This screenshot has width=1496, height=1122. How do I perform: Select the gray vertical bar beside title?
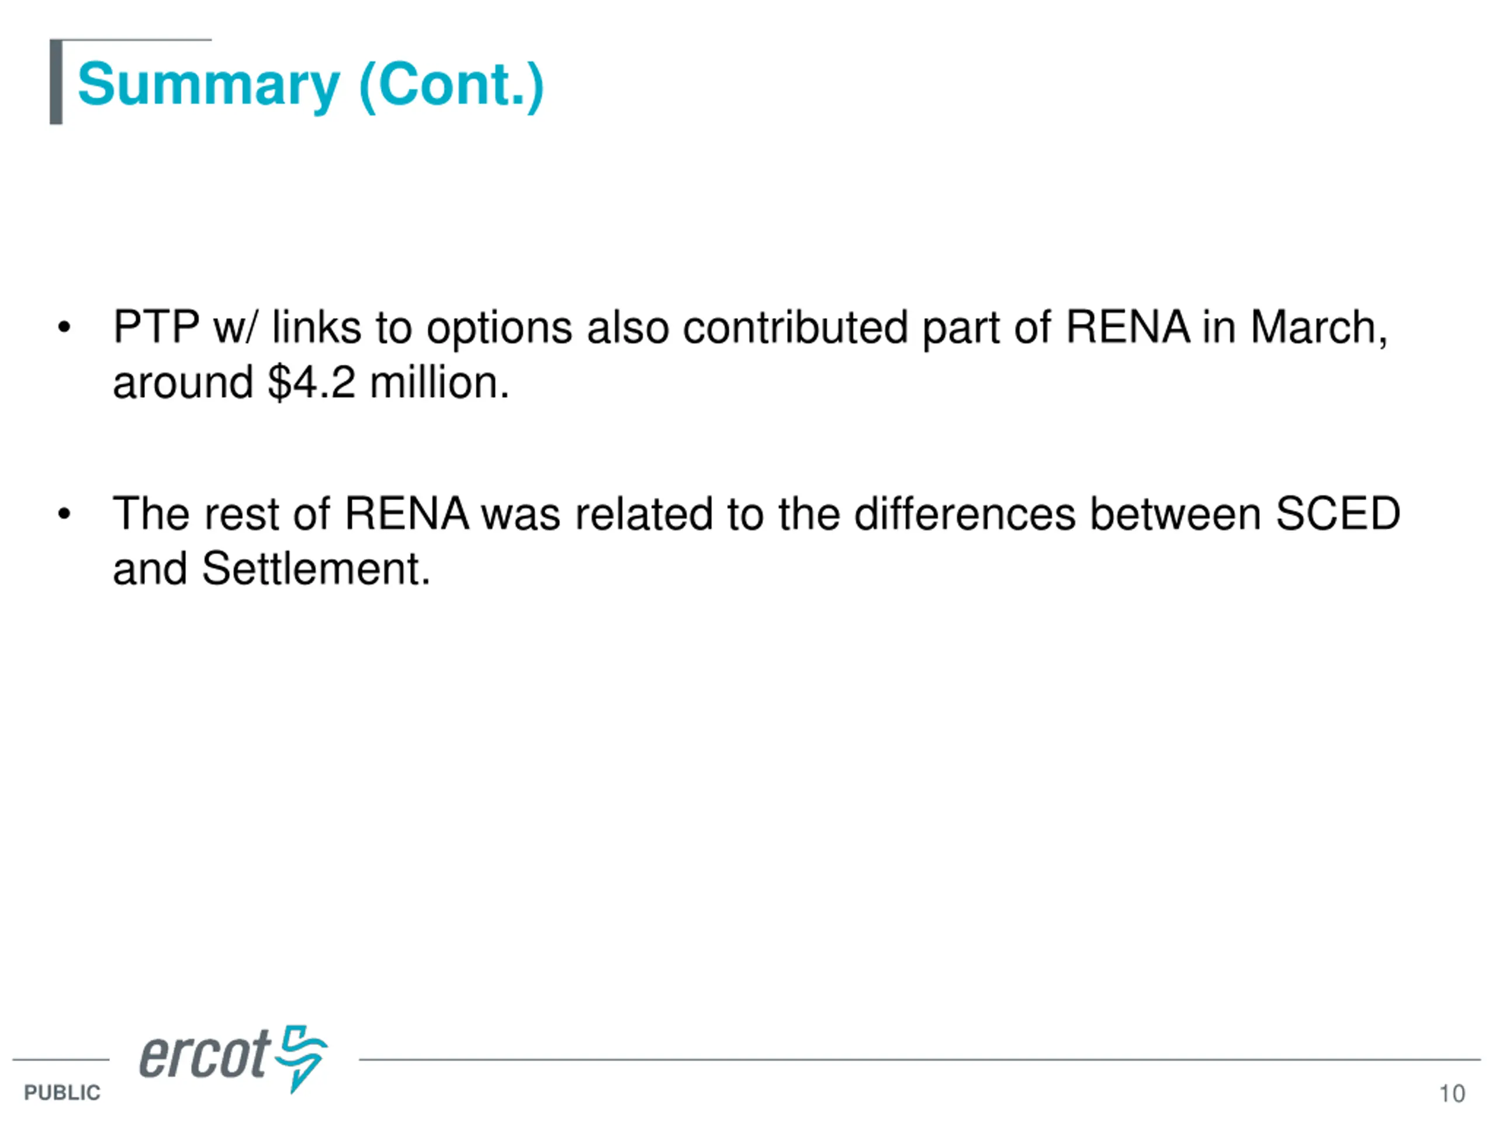(56, 82)
